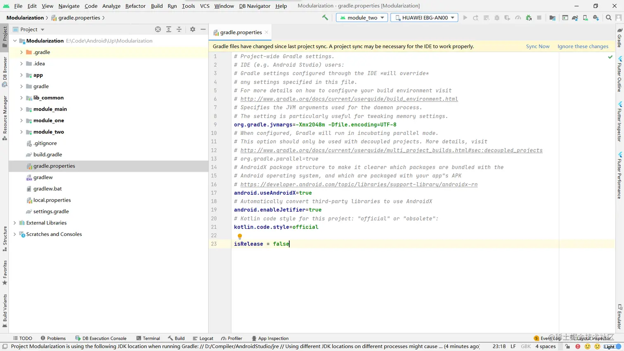Open the Refactor menu
The image size is (624, 351).
pyautogui.click(x=135, y=6)
